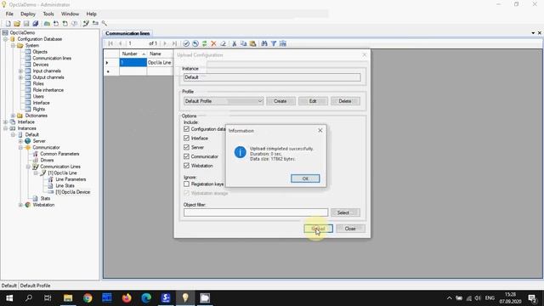Toggle the Webstation storage checkbox
The image size is (544, 306).
coord(186,193)
